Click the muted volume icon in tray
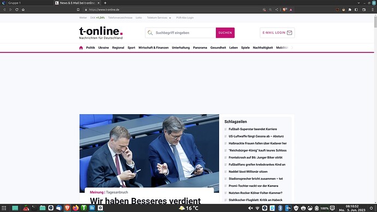Screen dimensions: 377x212 click(250, 208)
